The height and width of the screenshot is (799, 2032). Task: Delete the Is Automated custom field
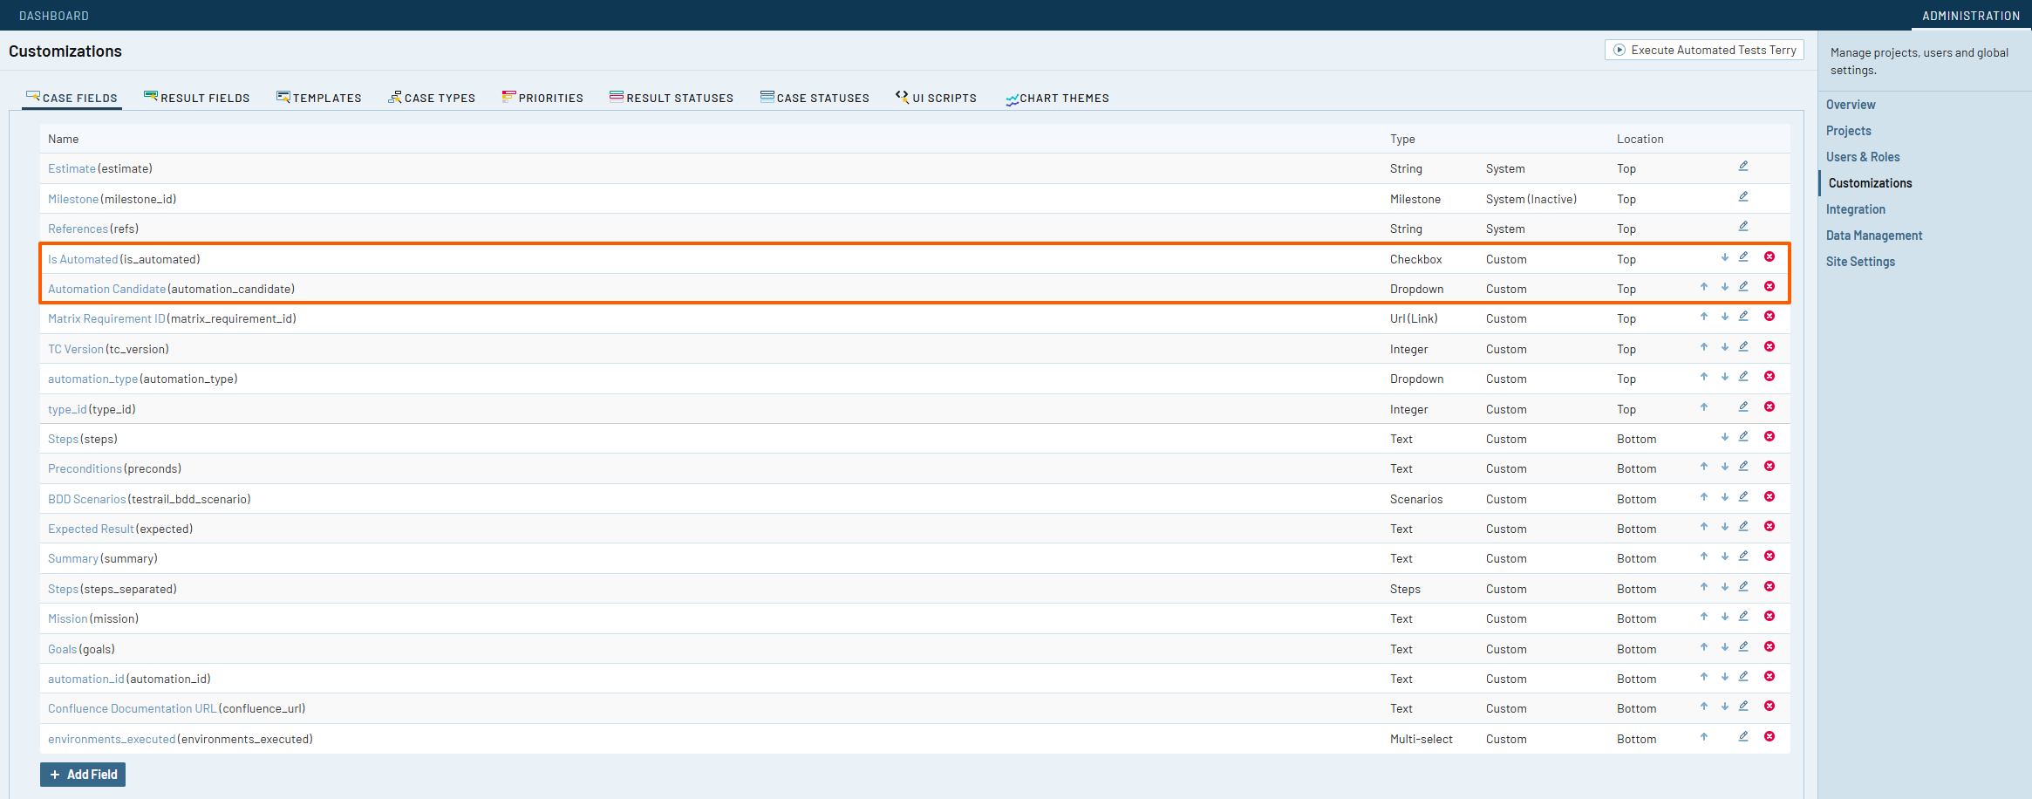click(x=1769, y=257)
